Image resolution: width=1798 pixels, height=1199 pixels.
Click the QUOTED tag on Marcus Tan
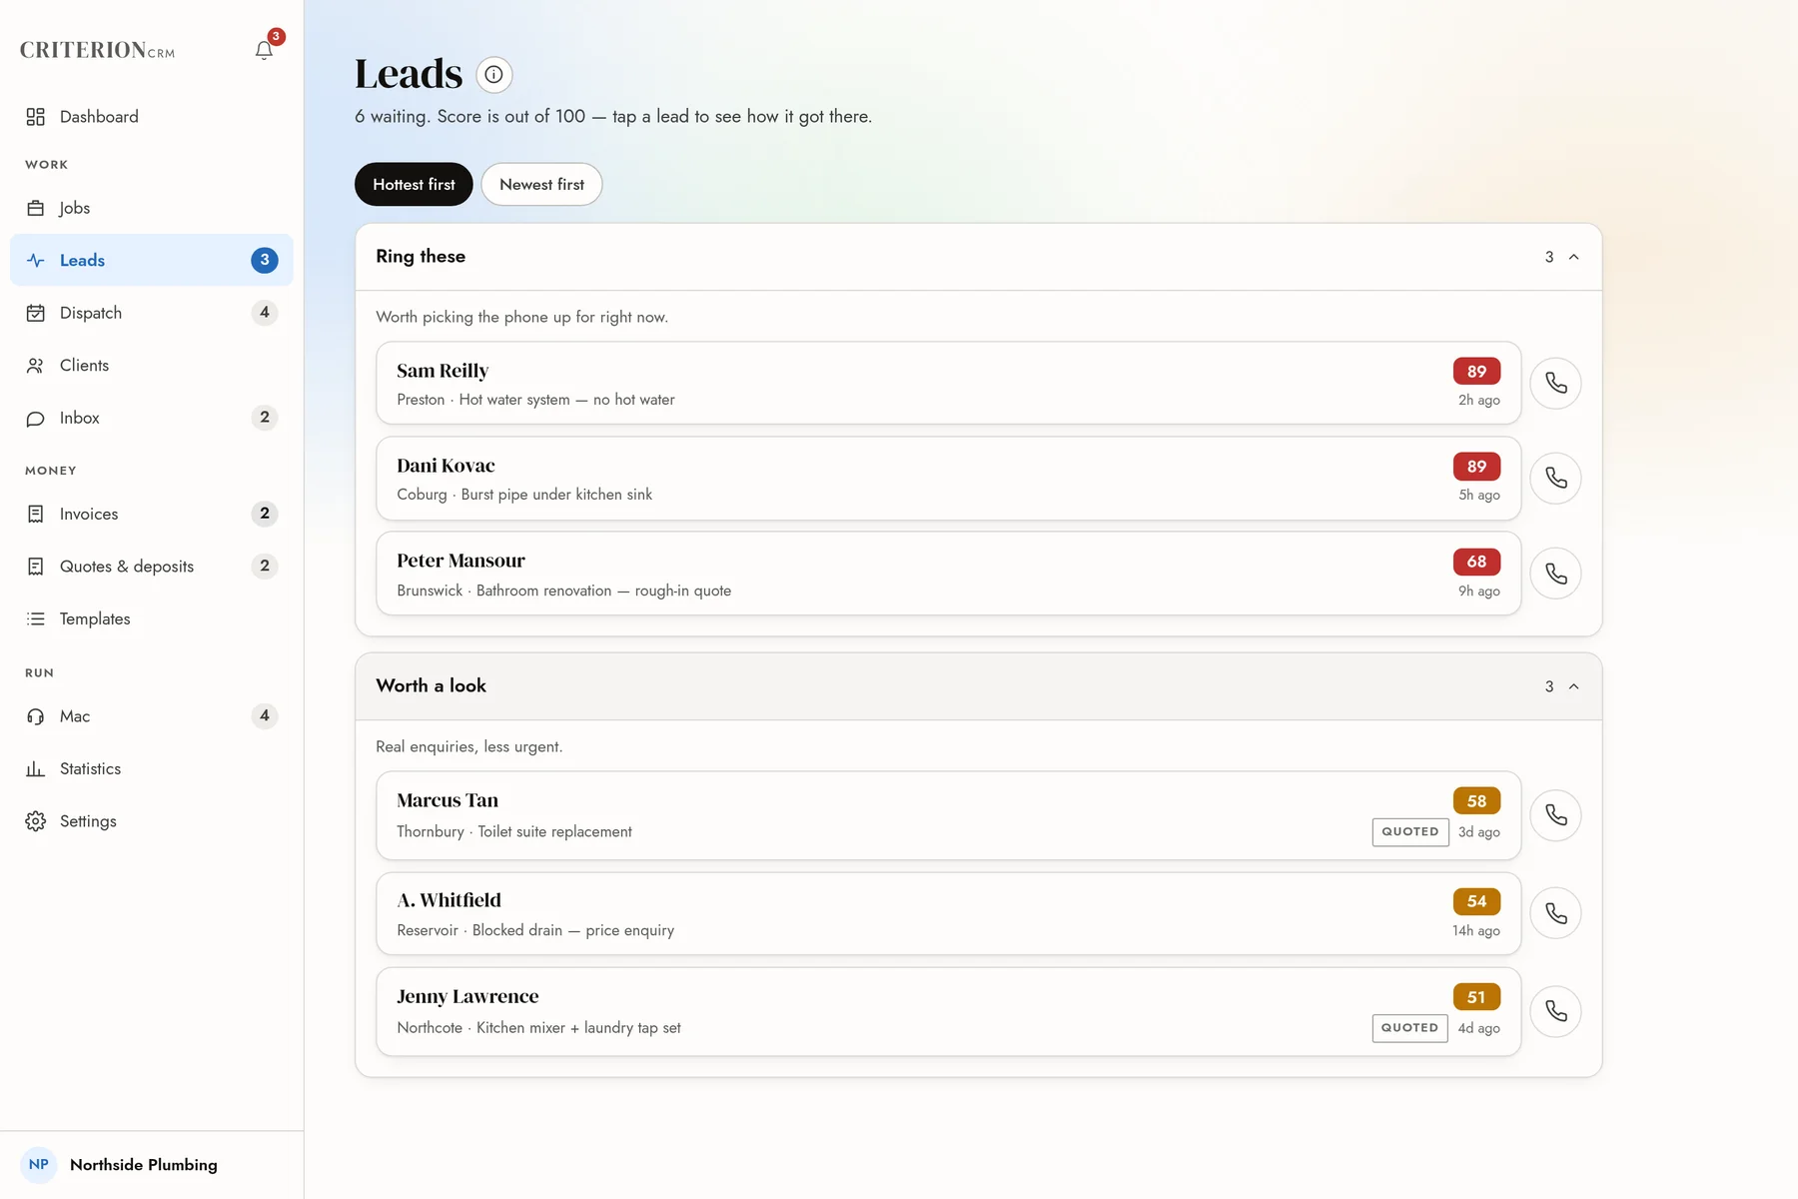coord(1410,831)
